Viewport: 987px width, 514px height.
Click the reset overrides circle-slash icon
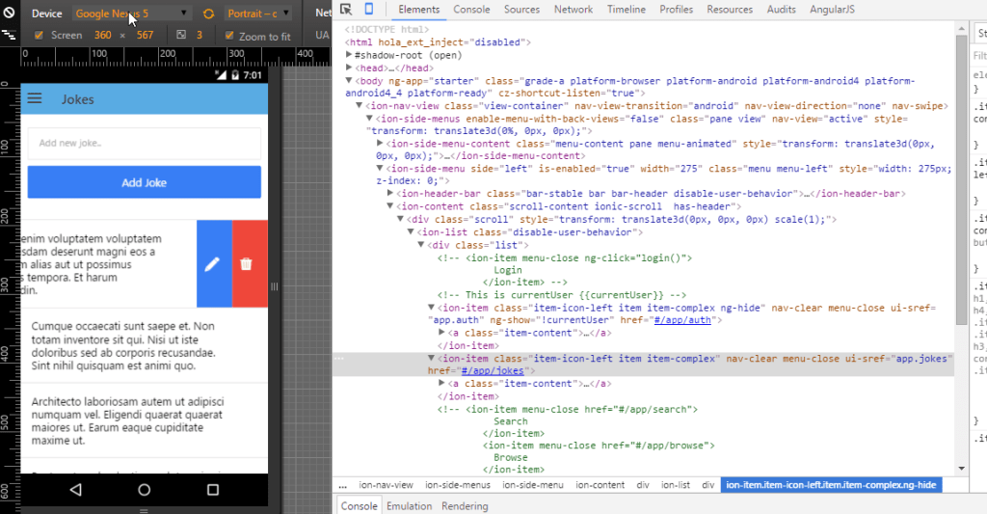10,14
